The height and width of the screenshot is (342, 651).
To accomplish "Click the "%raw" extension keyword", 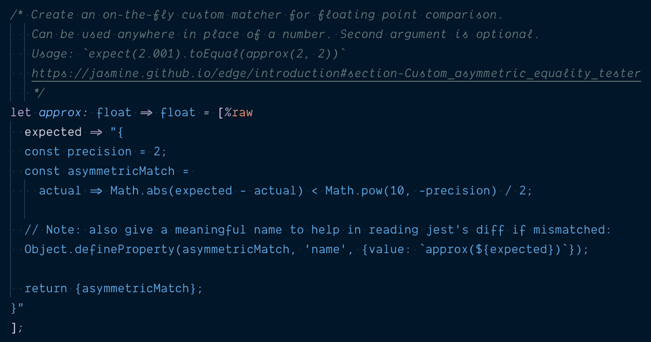I will coord(238,113).
